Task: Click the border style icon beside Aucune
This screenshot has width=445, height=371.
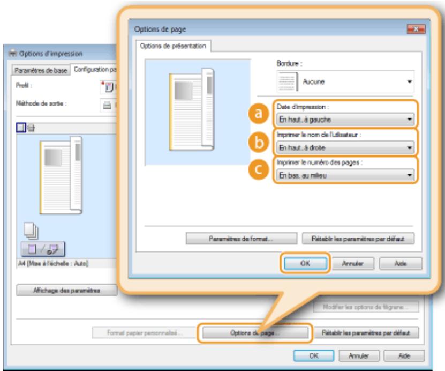Action: (x=287, y=82)
